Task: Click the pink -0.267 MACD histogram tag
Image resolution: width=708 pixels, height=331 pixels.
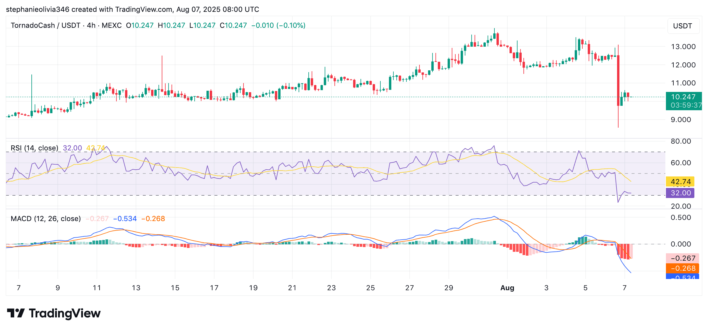Action: coord(683,258)
